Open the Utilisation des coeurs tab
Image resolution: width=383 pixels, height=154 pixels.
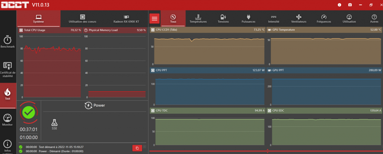point(82,19)
